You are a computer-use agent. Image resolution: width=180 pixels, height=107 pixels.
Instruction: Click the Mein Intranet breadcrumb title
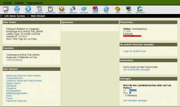[x=38, y=16]
